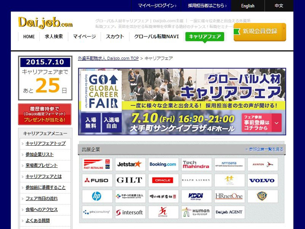The height and width of the screenshot is (229, 305).
Task: Open the Fuso company logo
Action: coord(97,180)
